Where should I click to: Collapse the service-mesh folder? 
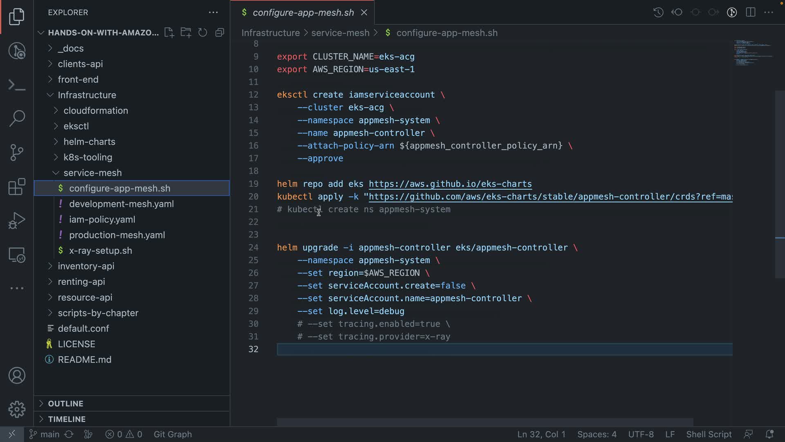coord(92,173)
